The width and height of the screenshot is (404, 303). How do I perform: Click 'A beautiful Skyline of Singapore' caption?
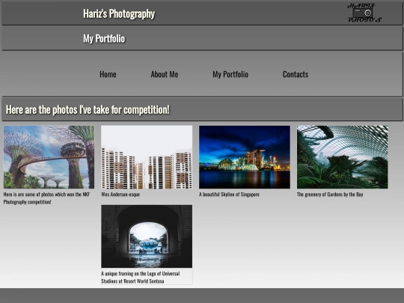(x=230, y=195)
